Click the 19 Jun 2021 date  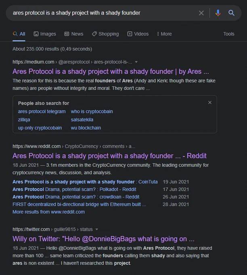(176, 182)
